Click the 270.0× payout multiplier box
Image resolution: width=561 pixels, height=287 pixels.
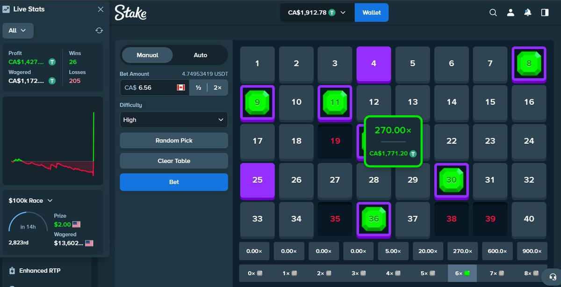pos(462,251)
